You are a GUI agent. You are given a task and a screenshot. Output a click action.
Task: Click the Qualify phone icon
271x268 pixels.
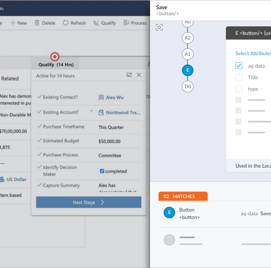click(96, 23)
